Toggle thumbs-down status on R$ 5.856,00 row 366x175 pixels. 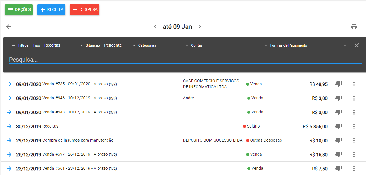[x=339, y=126]
